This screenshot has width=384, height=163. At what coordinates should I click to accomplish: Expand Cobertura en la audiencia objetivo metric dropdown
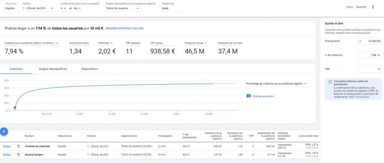click(x=31, y=43)
